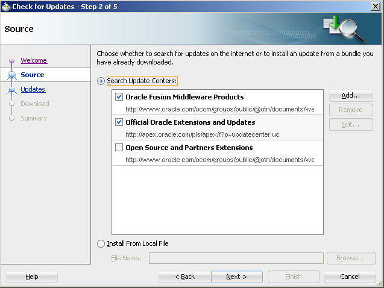Click the Source step circle marker
Screen dimensions: 384x288
[x=12, y=75]
